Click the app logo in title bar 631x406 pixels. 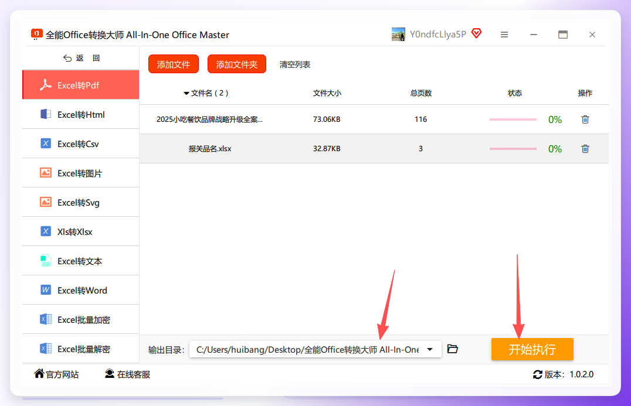point(36,34)
